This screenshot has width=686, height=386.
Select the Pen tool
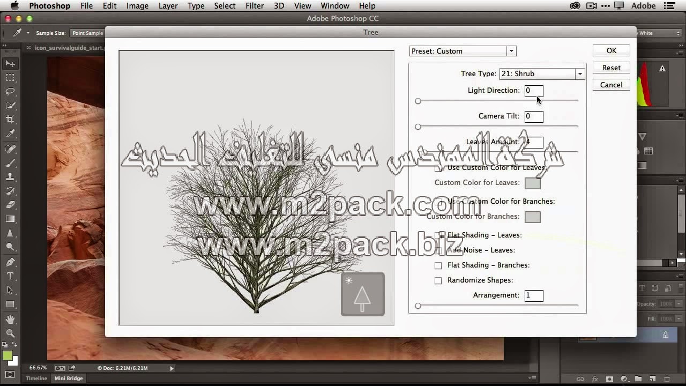10,262
